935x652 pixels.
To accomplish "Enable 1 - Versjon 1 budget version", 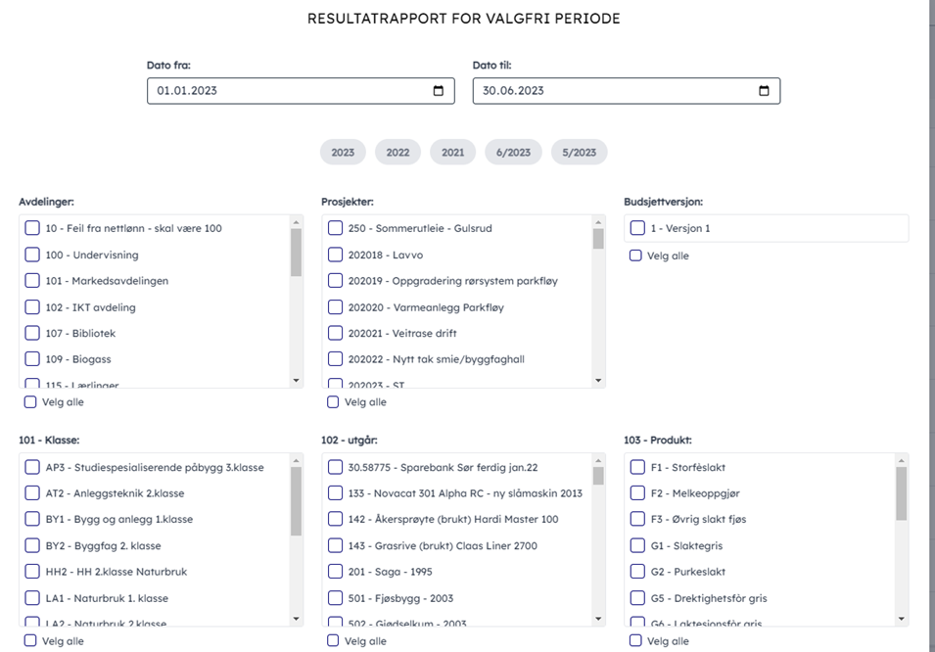I will coord(637,228).
